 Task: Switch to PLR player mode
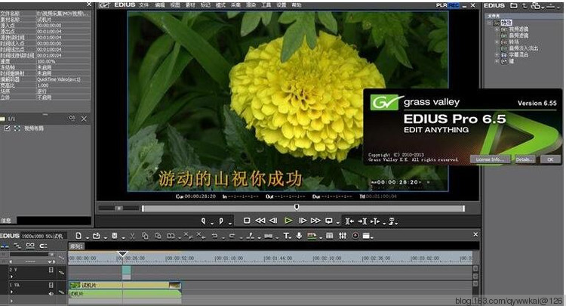[x=441, y=5]
